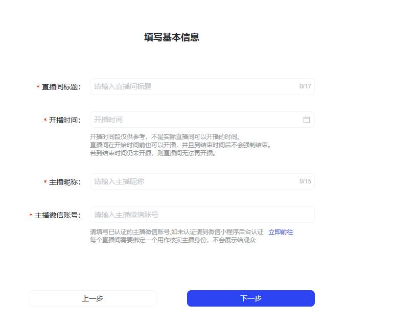The width and height of the screenshot is (393, 326).
Task: Click the 直播间标题 input field
Action: click(x=194, y=86)
